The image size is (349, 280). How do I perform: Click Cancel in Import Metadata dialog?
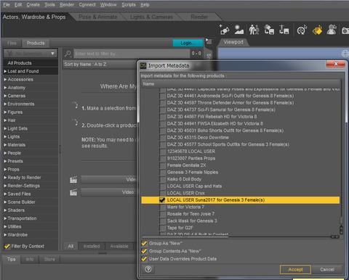[326, 269]
